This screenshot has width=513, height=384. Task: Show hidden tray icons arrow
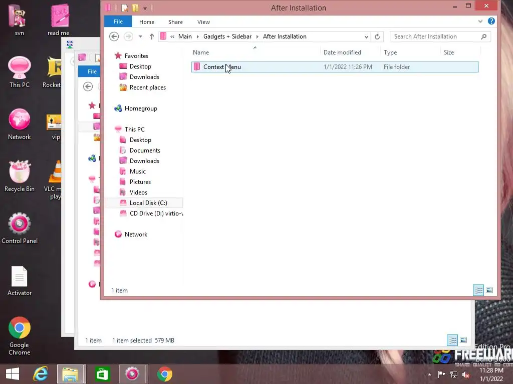(429, 374)
